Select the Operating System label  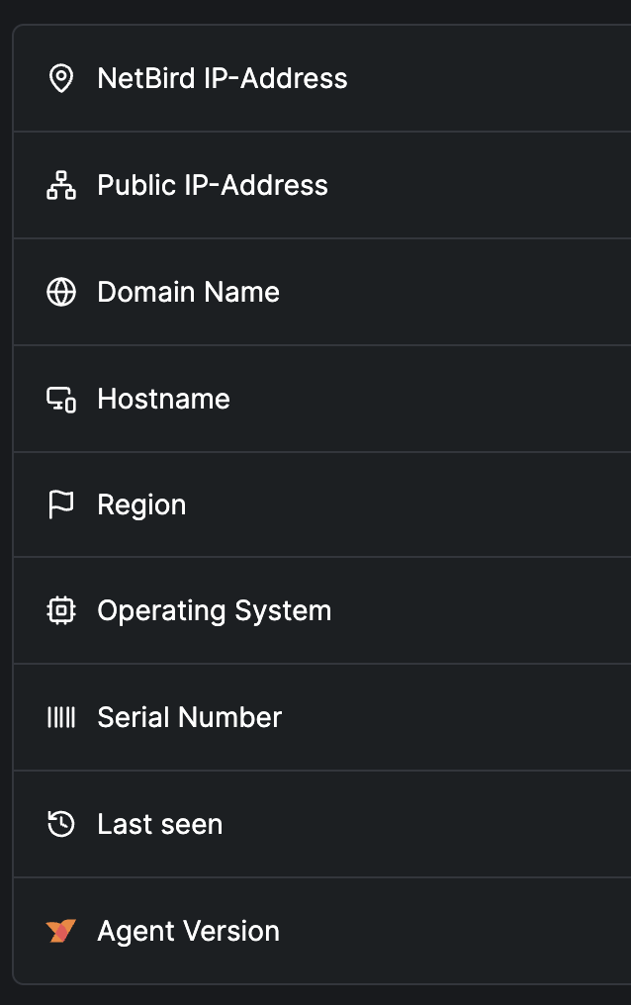pyautogui.click(x=215, y=611)
